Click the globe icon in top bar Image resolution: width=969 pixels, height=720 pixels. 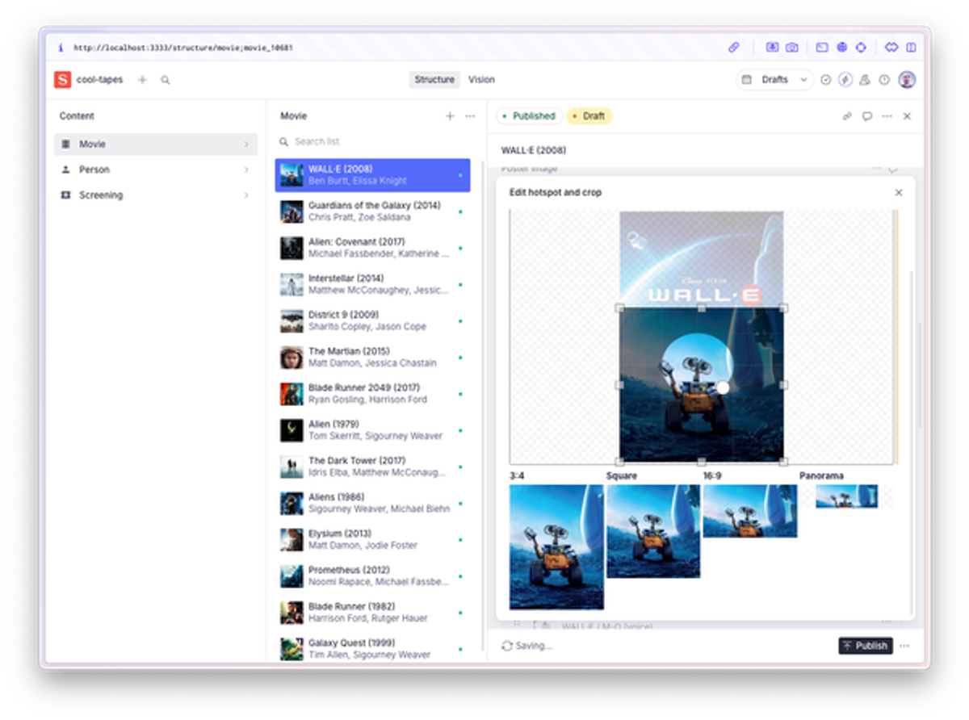tap(842, 48)
